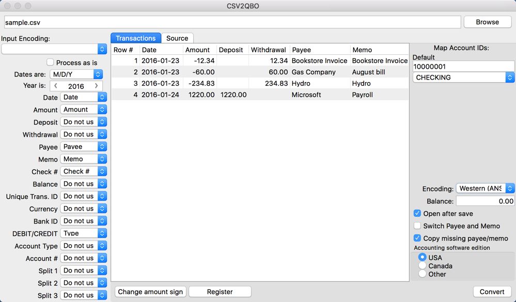Click the Register button
516x302 pixels.
[x=220, y=292]
